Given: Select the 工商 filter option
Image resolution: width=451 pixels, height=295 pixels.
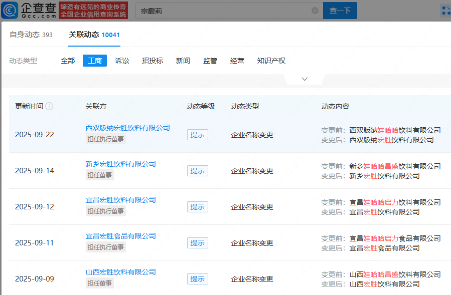Looking at the screenshot, I should click(x=95, y=61).
